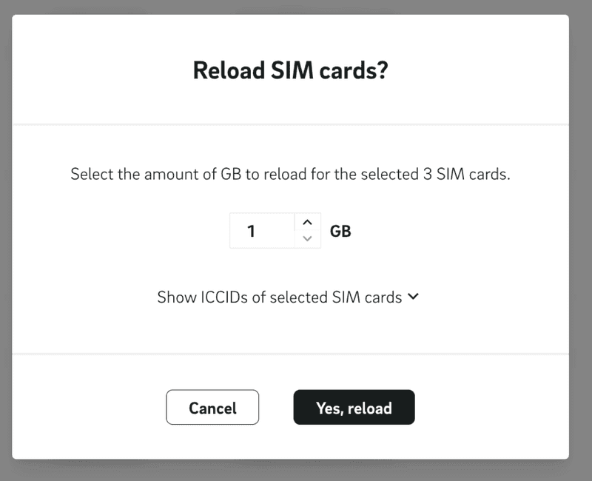Raise the reload amount by one GB
The width and height of the screenshot is (592, 481).
coord(308,223)
